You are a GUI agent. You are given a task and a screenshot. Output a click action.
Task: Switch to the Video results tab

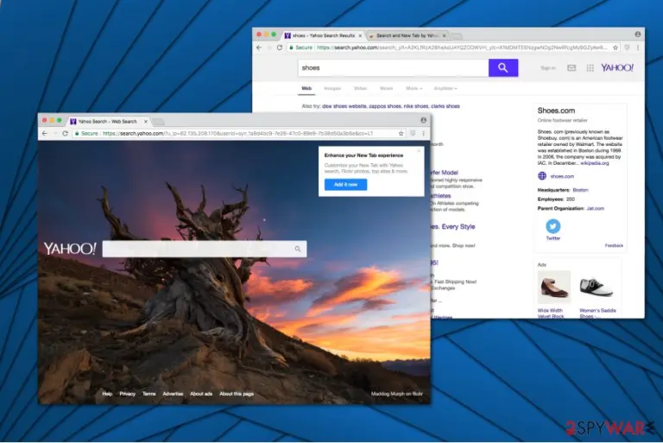tap(360, 88)
